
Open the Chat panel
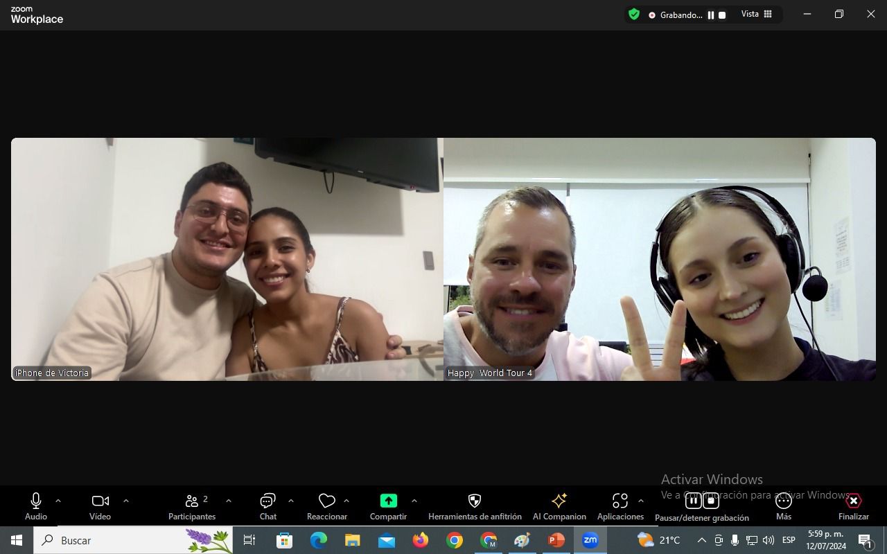pyautogui.click(x=267, y=506)
